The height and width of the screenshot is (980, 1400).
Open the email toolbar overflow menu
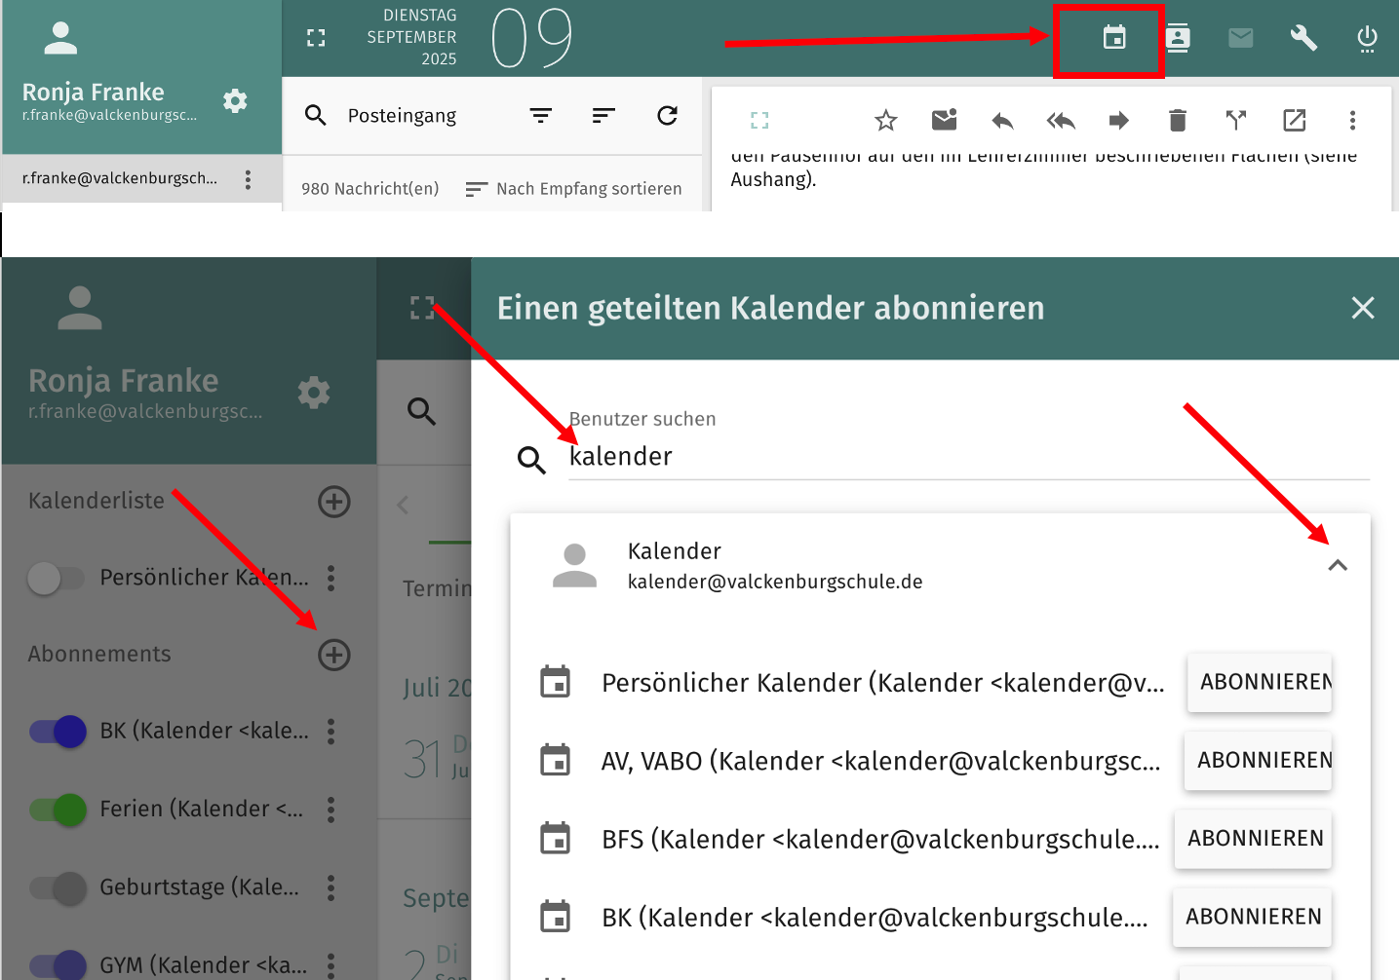(x=1353, y=120)
